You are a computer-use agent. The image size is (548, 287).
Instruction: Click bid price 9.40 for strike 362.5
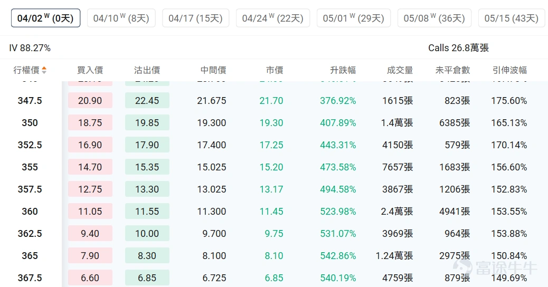point(90,234)
